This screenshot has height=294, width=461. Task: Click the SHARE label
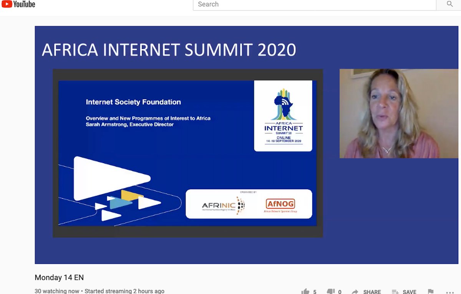coord(372,292)
